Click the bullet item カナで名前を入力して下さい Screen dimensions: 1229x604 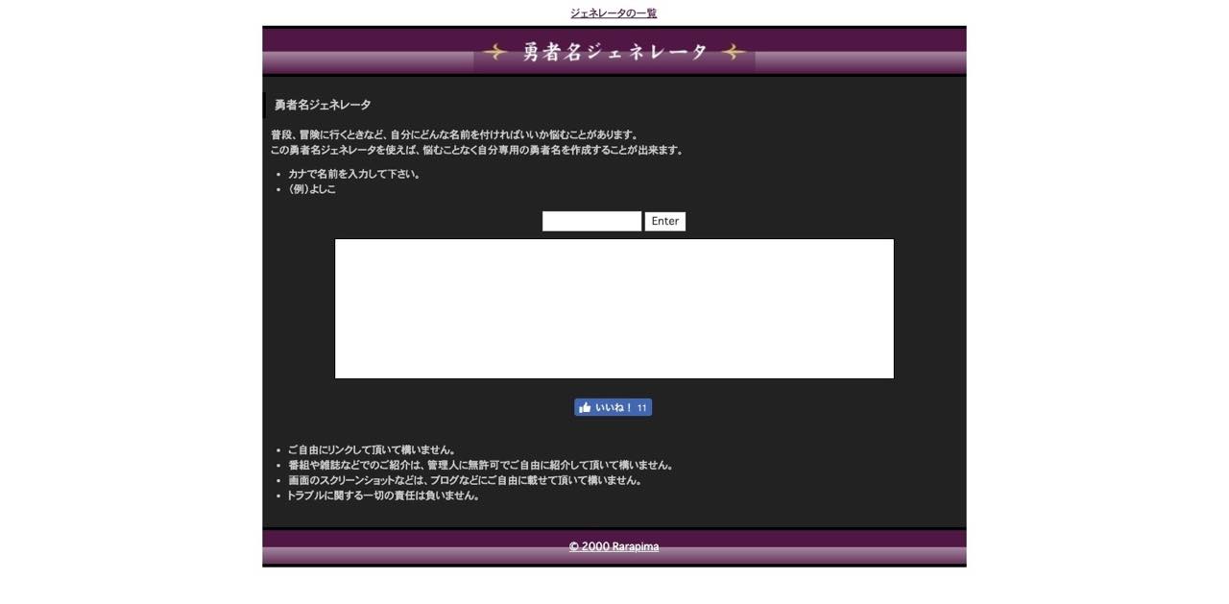(352, 174)
